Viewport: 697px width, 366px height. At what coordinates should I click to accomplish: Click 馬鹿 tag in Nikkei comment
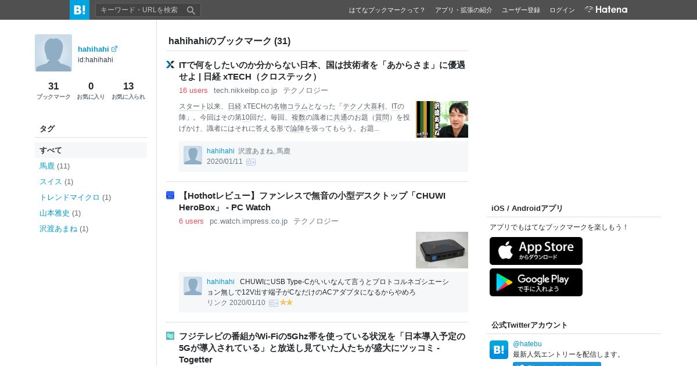(x=283, y=150)
